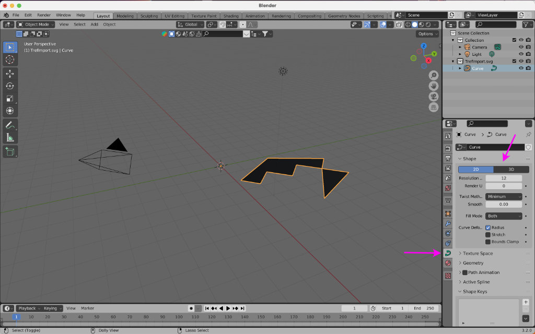Select the Move tool in the toolbar

point(10,74)
